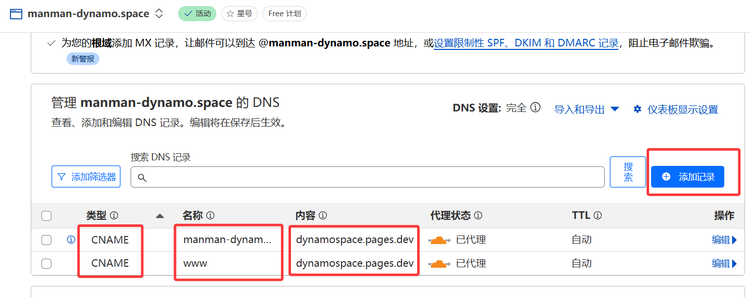This screenshot has height=297, width=750.
Task: Click info icon next to DNS 设置 完全
Action: click(x=536, y=107)
